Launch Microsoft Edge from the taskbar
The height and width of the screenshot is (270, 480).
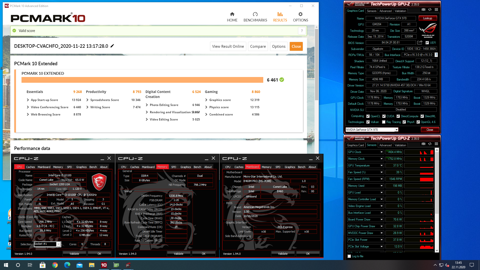[67, 265]
